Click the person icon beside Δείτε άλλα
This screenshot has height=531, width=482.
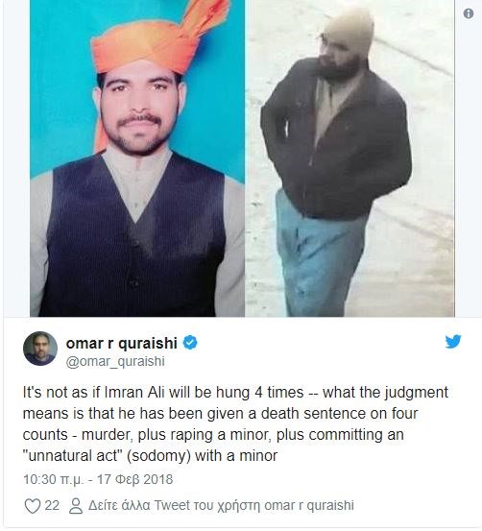(76, 506)
